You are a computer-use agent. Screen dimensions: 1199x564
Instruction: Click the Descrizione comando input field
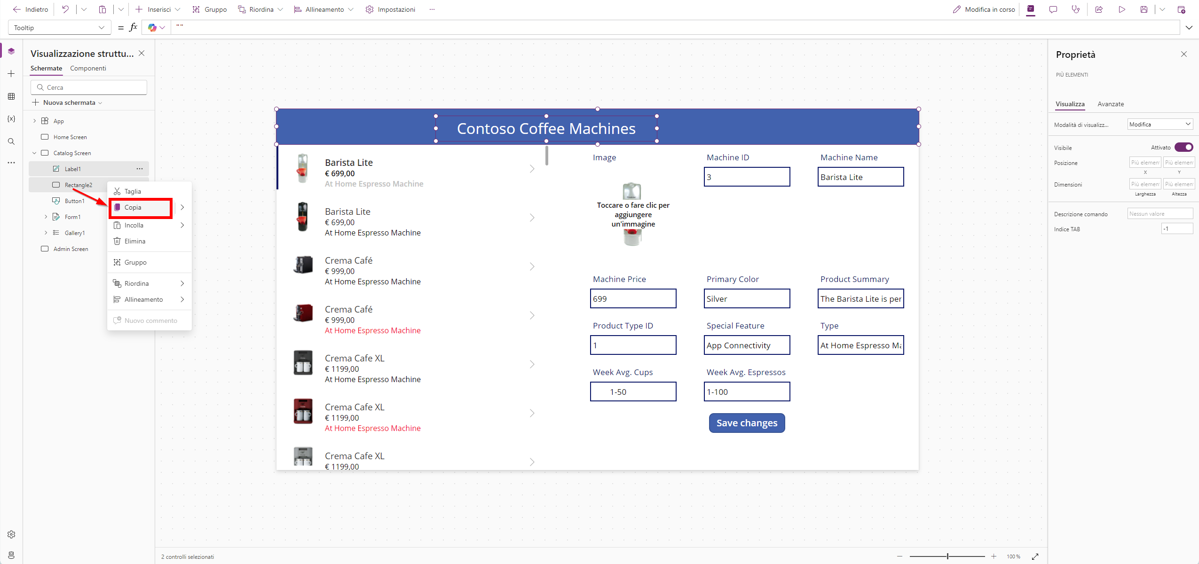click(1160, 214)
